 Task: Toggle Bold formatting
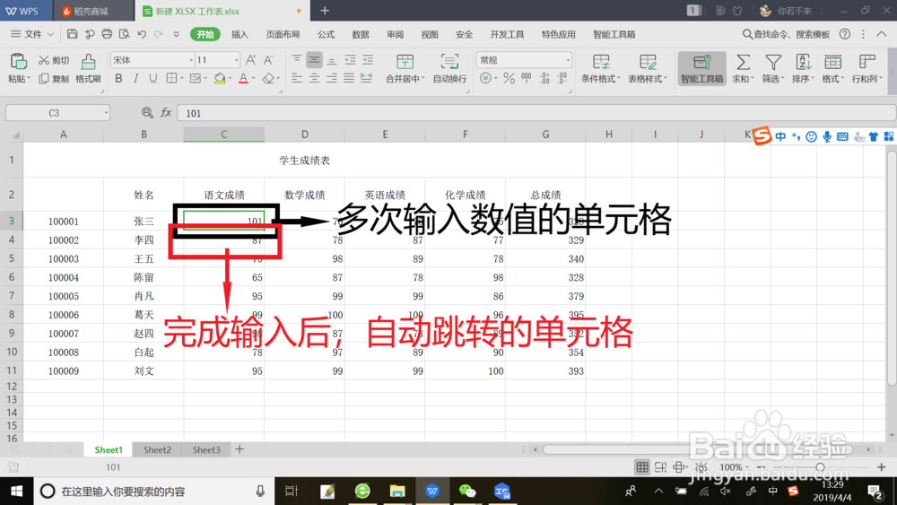tap(118, 78)
